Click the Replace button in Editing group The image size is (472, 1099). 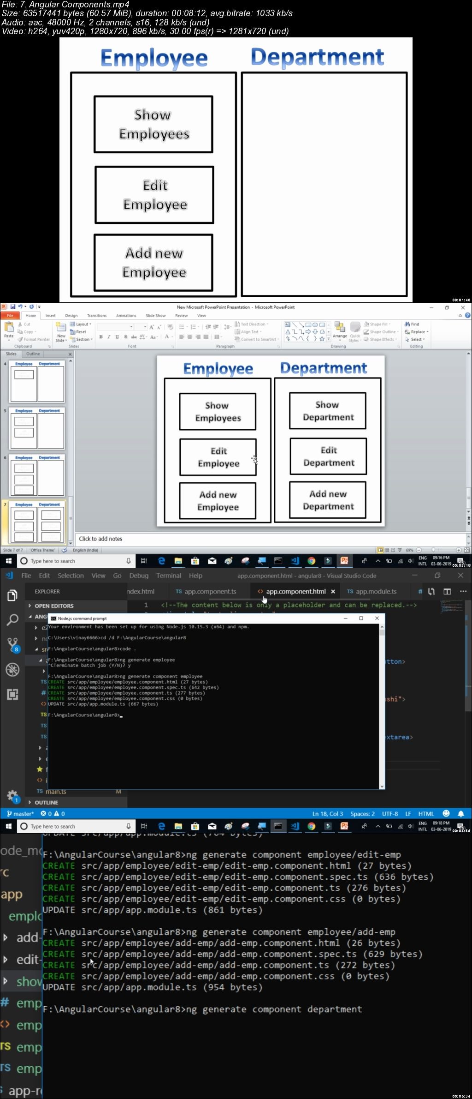417,332
